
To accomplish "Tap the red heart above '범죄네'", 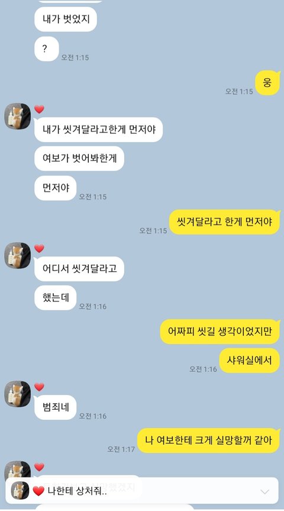I will click(x=39, y=387).
